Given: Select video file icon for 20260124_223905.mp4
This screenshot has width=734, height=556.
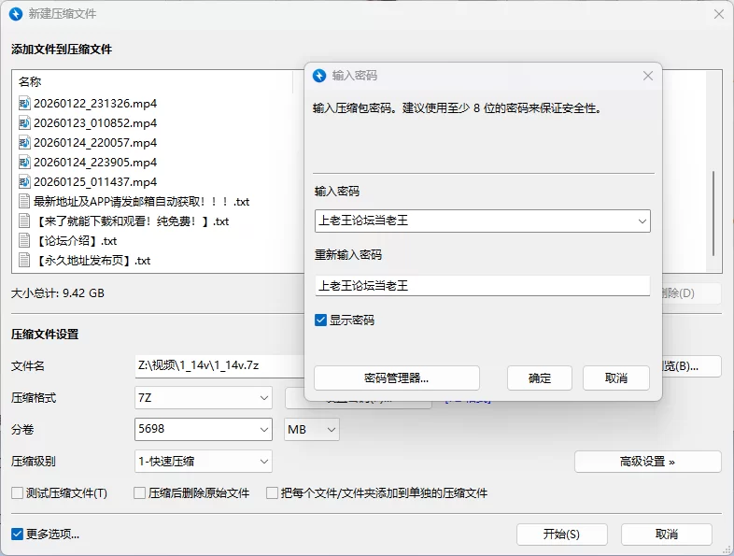Looking at the screenshot, I should (x=24, y=162).
